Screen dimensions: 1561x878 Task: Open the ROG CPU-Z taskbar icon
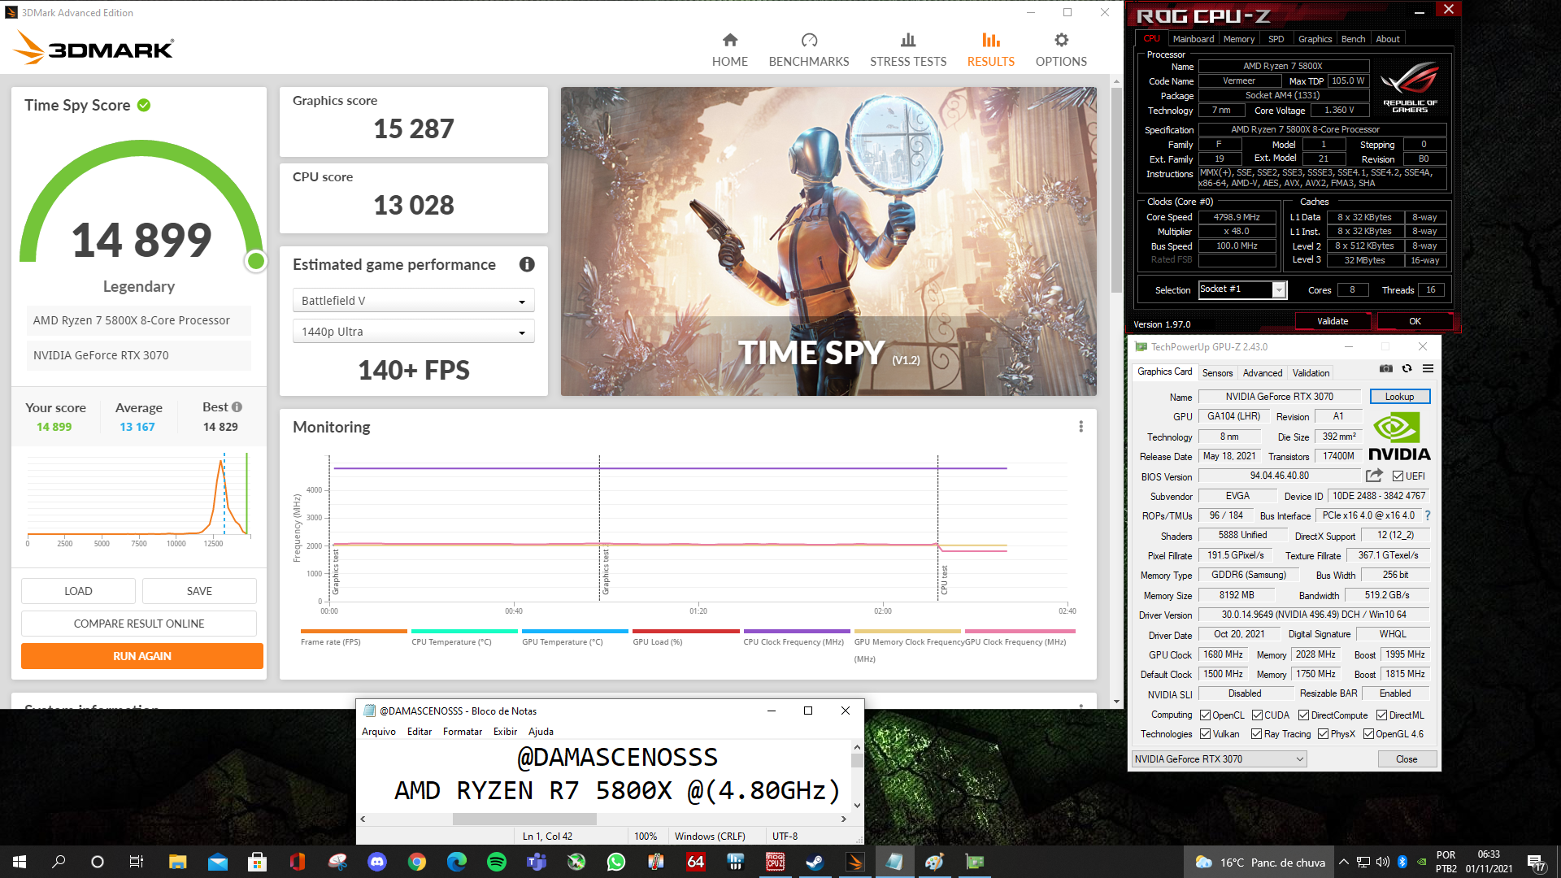point(775,862)
